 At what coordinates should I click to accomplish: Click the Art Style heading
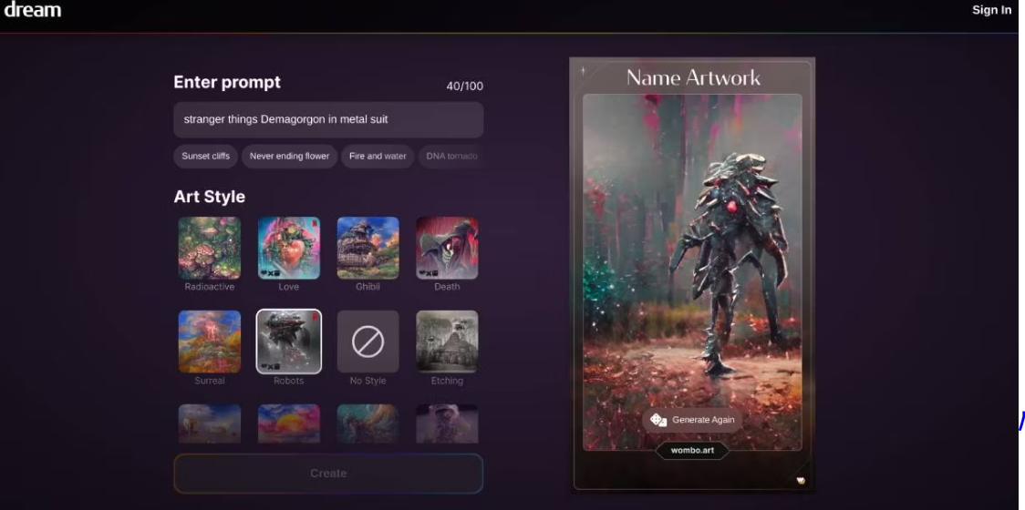pos(209,197)
